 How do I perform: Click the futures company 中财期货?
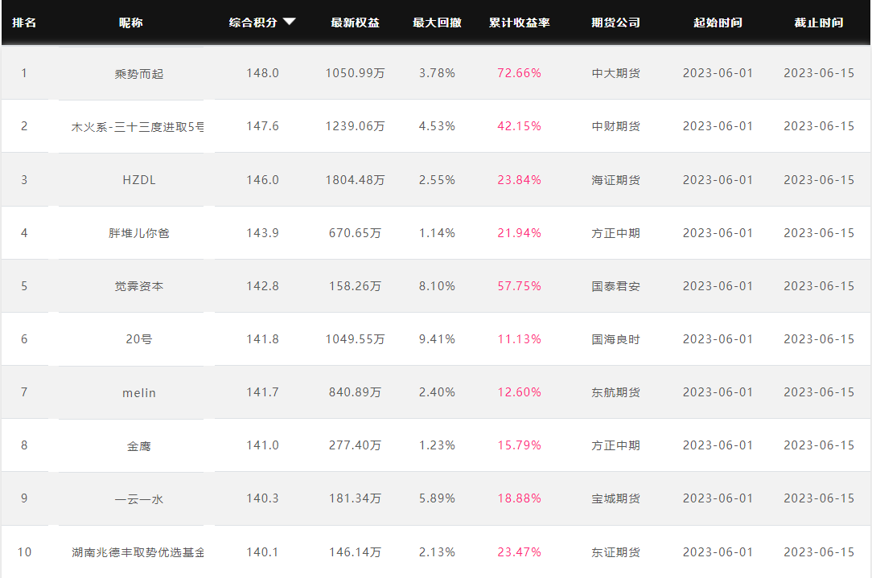coord(615,126)
